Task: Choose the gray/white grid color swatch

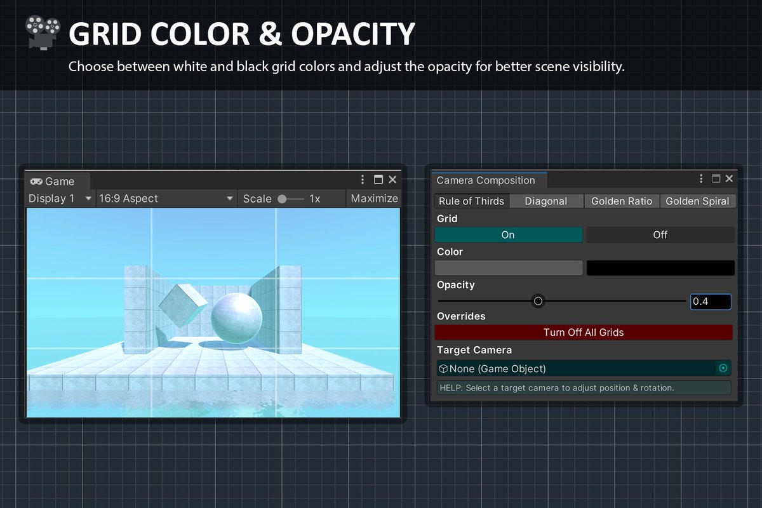Action: tap(509, 268)
